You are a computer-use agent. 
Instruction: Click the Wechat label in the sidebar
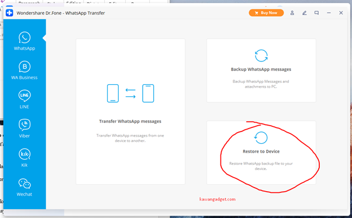pos(24,194)
